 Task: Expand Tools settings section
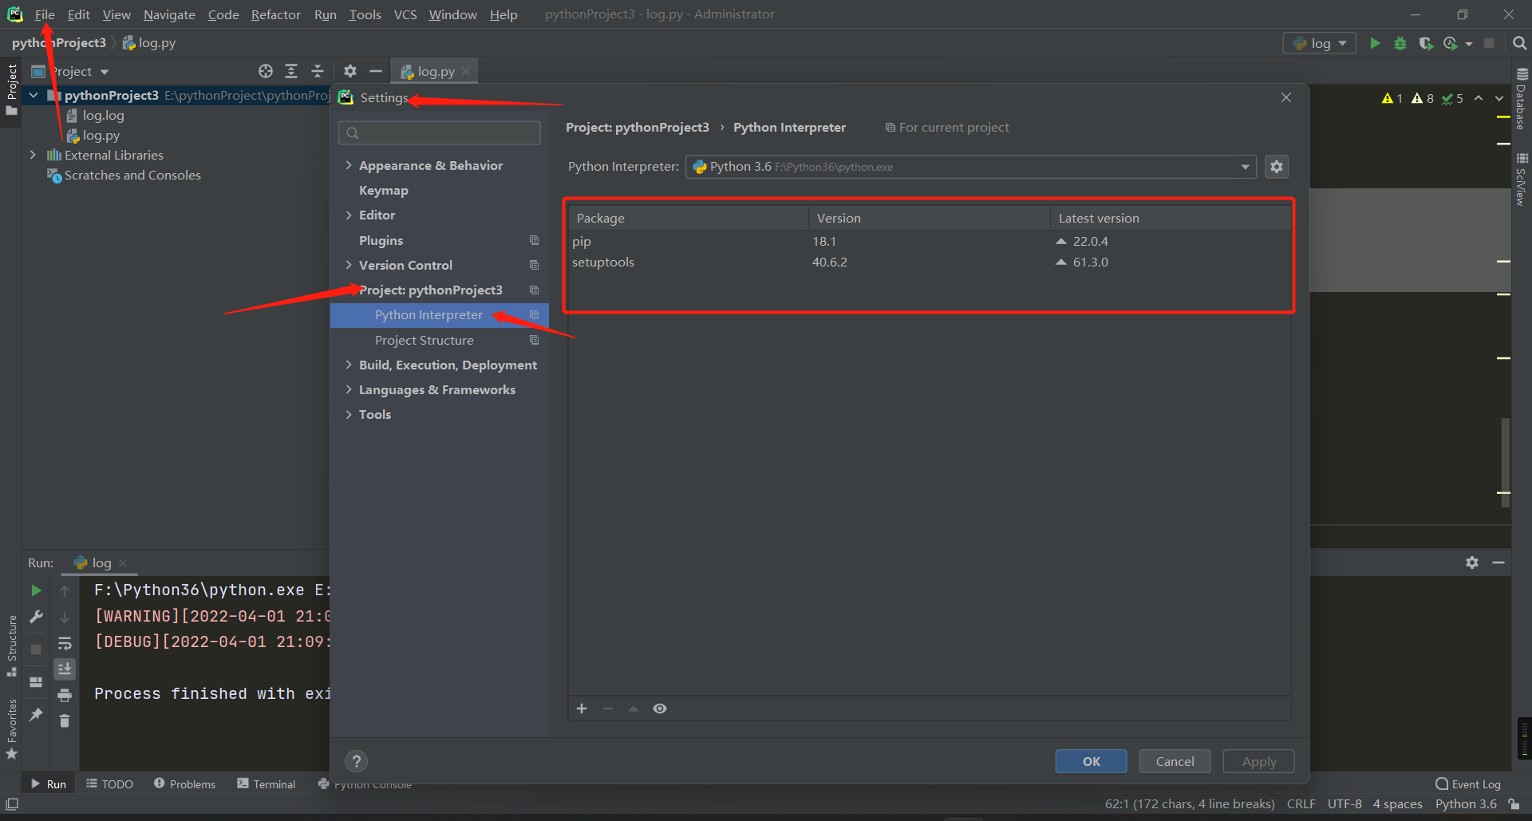point(349,414)
